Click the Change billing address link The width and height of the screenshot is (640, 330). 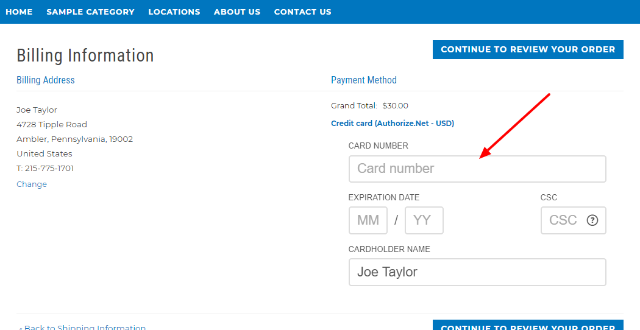click(32, 184)
